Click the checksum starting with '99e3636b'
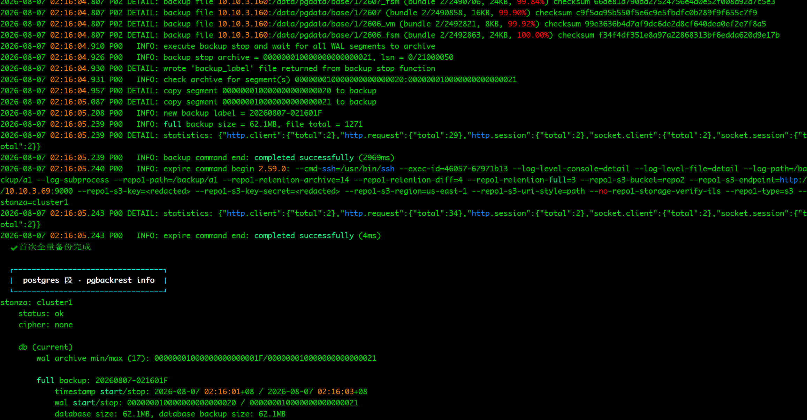This screenshot has width=807, height=420. coord(676,24)
